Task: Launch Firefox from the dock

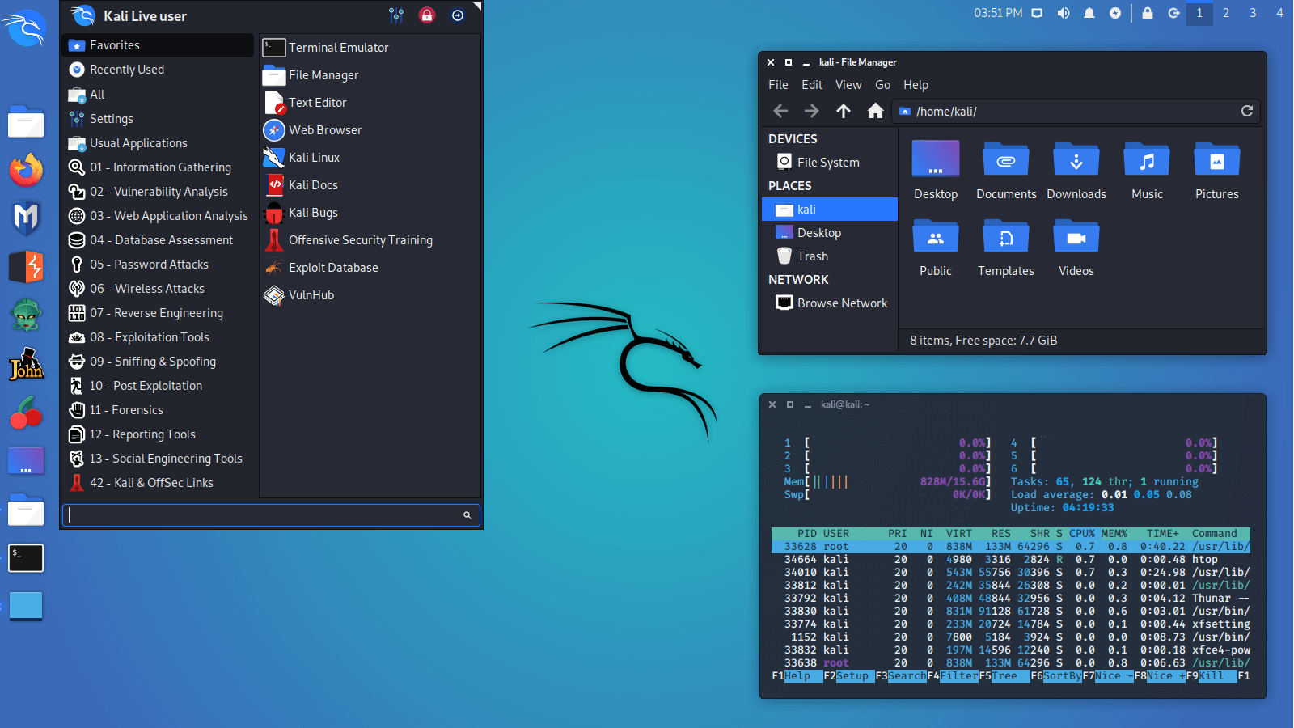Action: [x=25, y=171]
